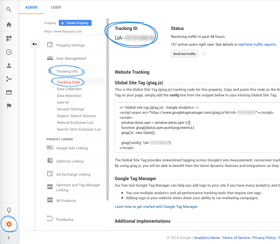This screenshot has height=244, width=280.
Task: Click the Property Settings icon
Action: click(x=50, y=45)
